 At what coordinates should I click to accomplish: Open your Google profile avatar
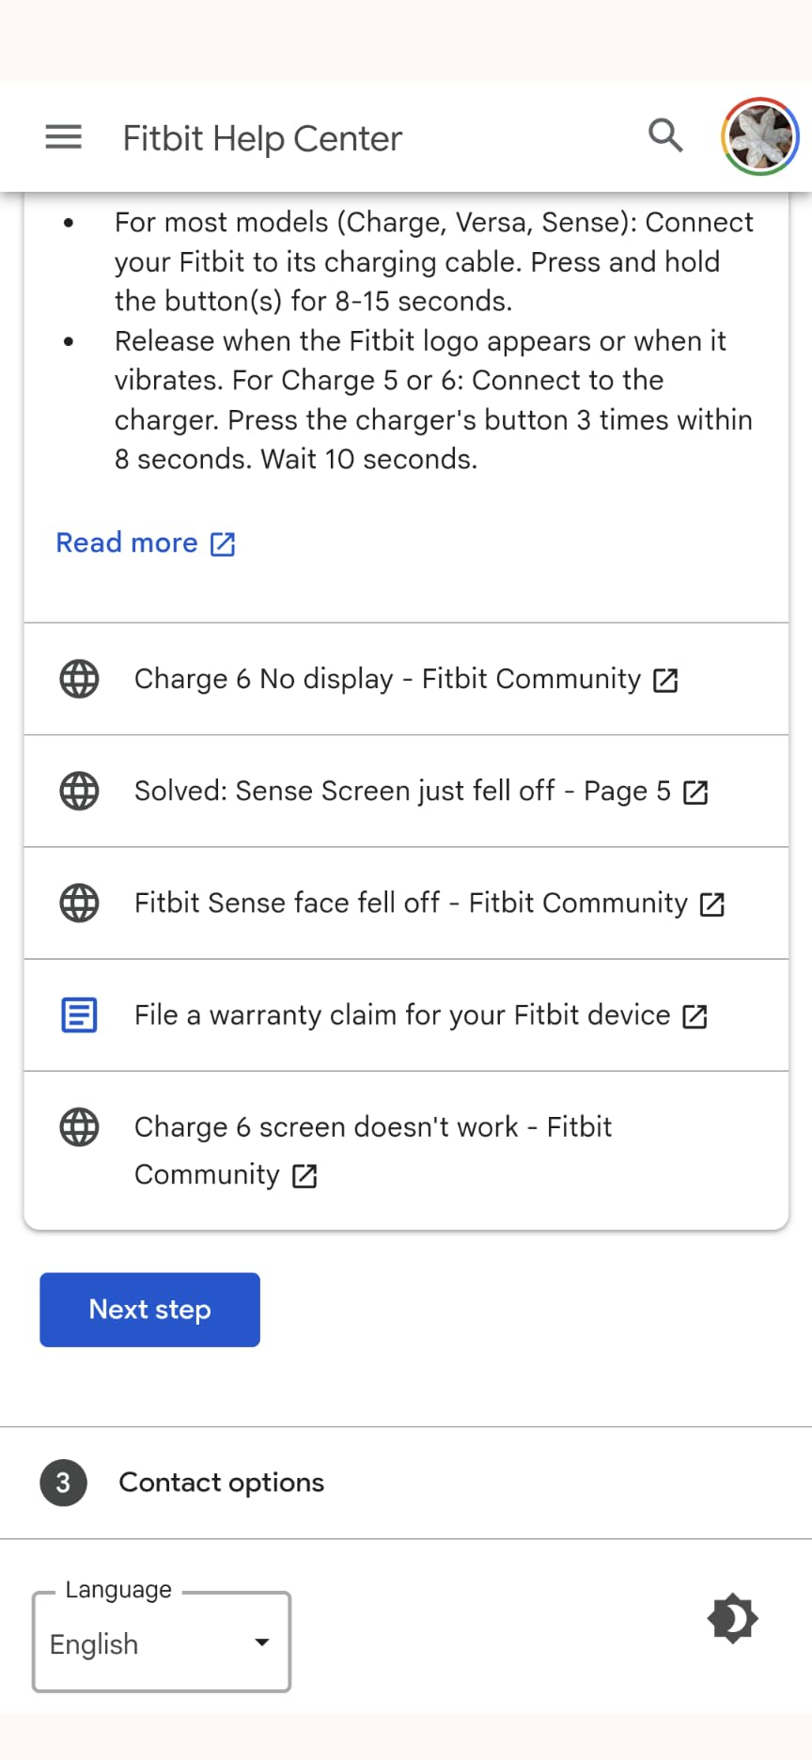(x=759, y=136)
